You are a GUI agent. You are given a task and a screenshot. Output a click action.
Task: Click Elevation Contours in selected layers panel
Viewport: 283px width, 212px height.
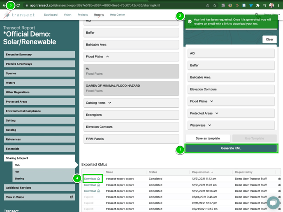click(231, 89)
